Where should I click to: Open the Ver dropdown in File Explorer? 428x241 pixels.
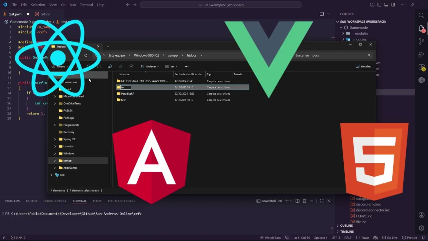(171, 66)
